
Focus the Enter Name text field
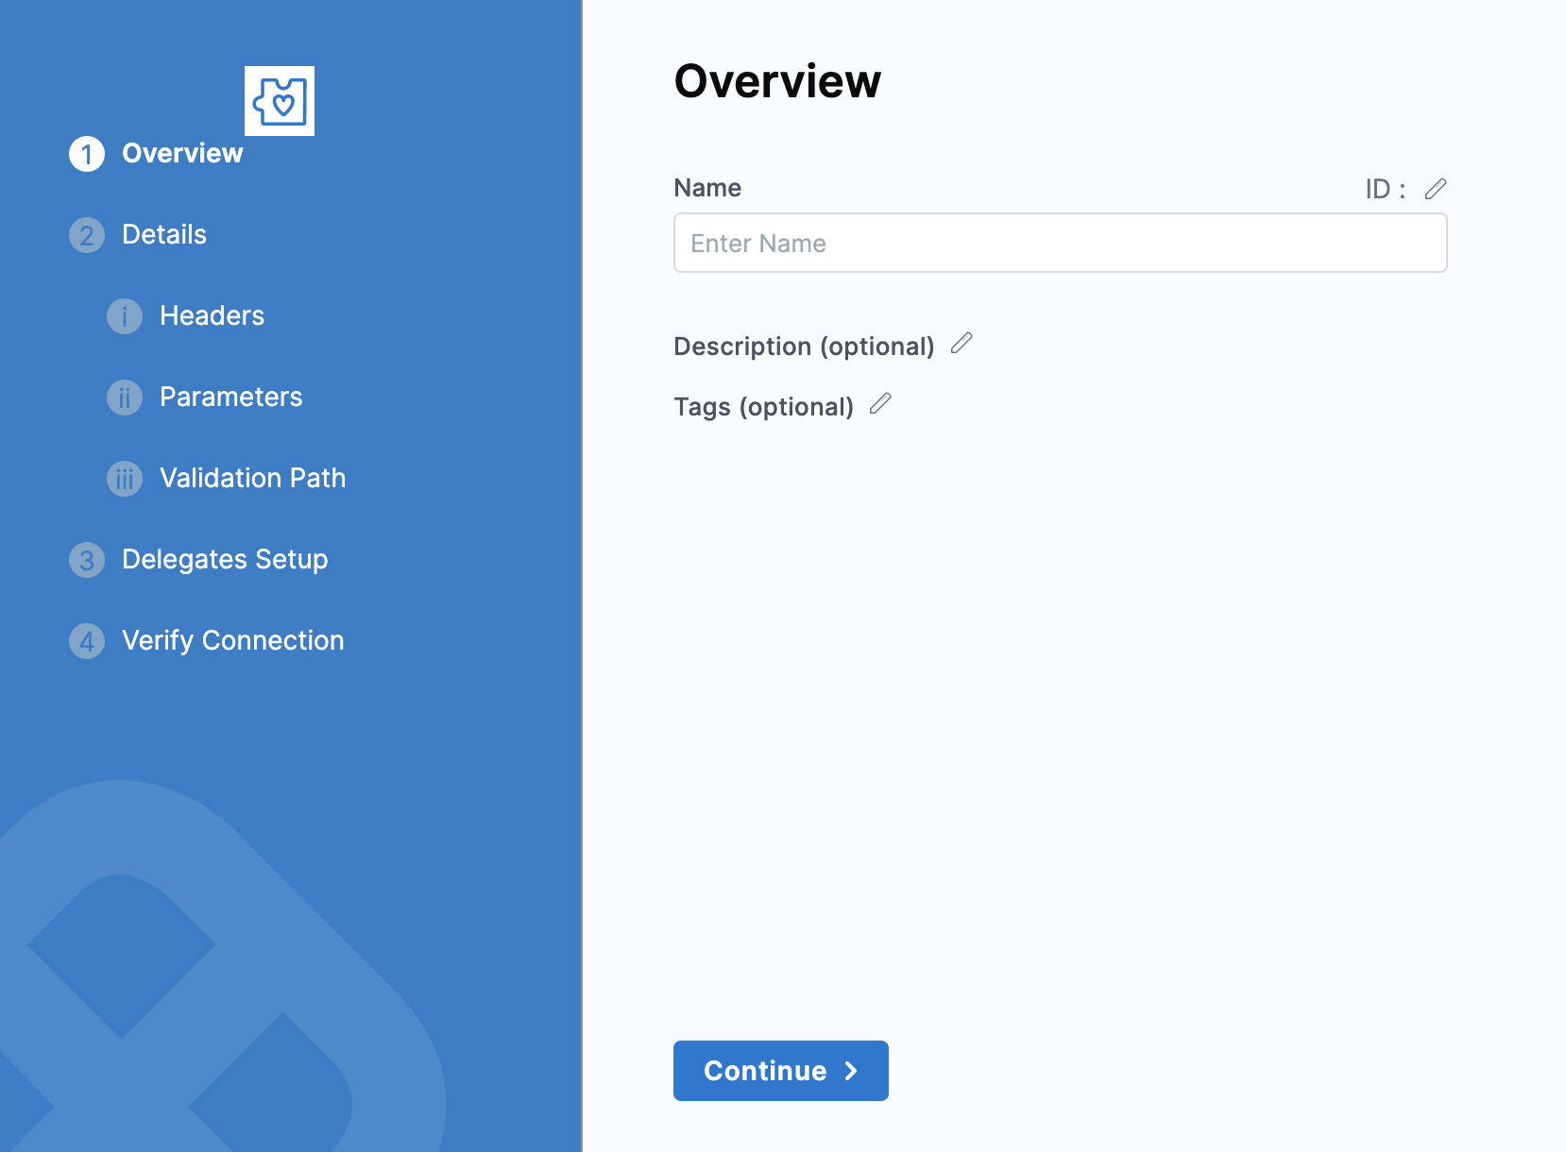click(1060, 243)
